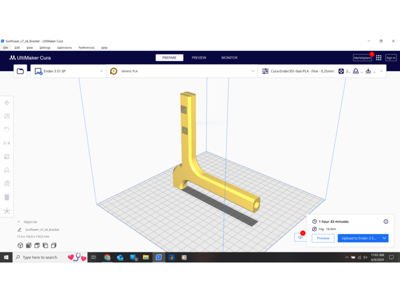The height and width of the screenshot is (300, 400).
Task: Switch to the Preview stage tab
Action: pyautogui.click(x=199, y=58)
